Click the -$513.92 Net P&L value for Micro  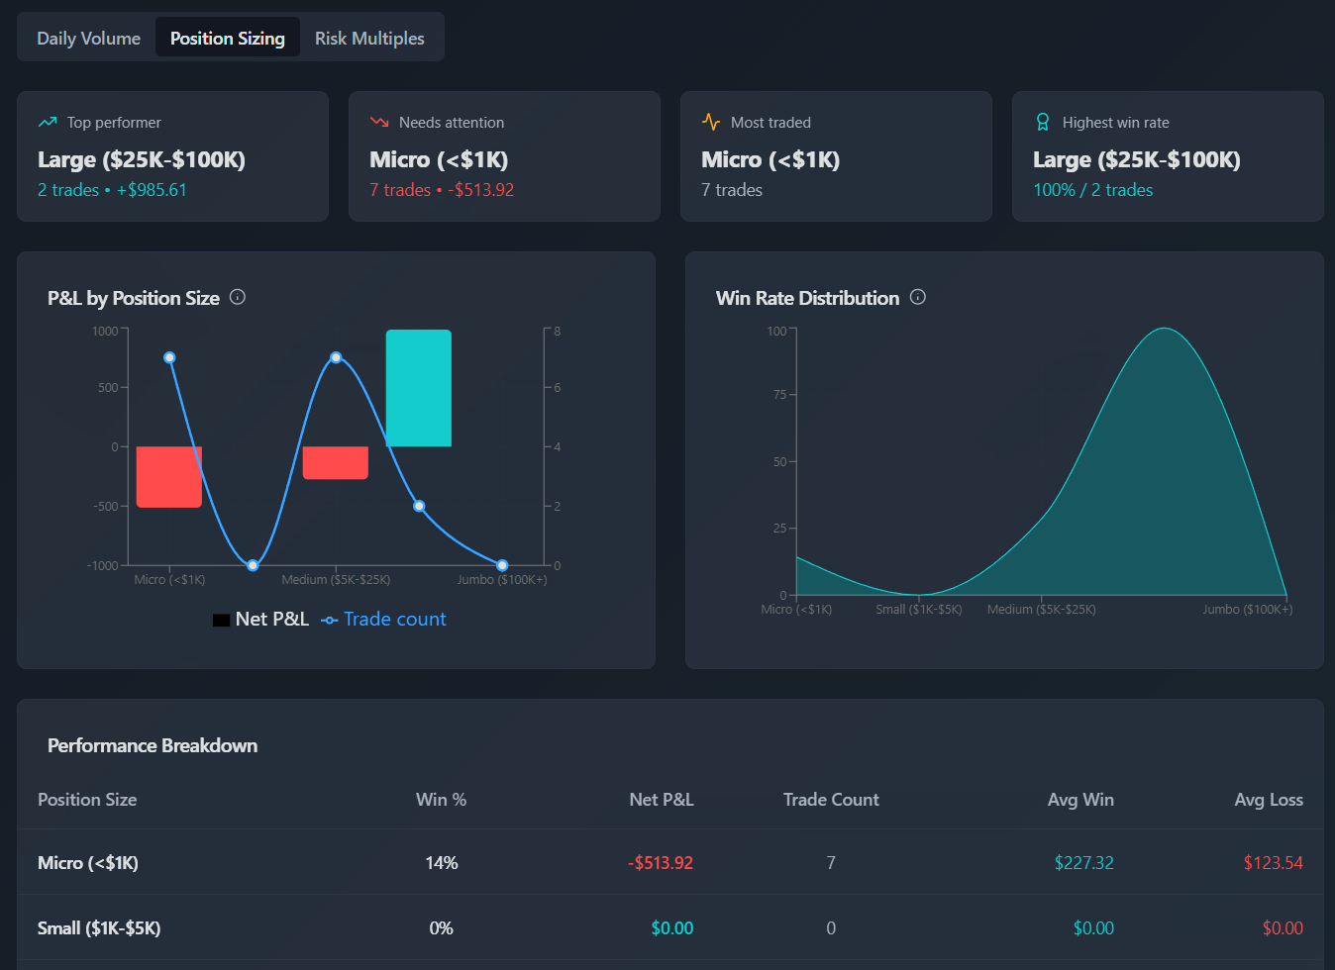pos(660,862)
